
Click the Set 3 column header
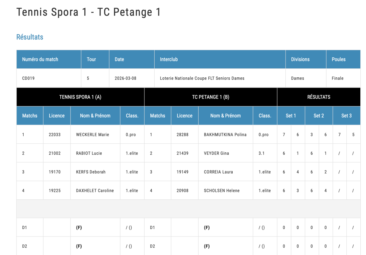(x=346, y=116)
